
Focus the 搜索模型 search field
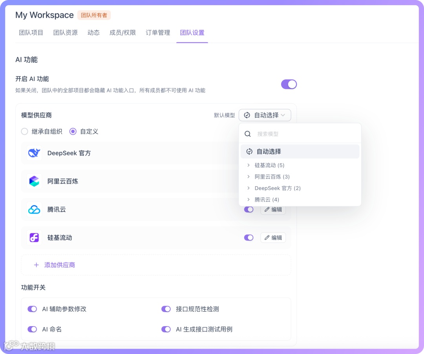coord(300,134)
